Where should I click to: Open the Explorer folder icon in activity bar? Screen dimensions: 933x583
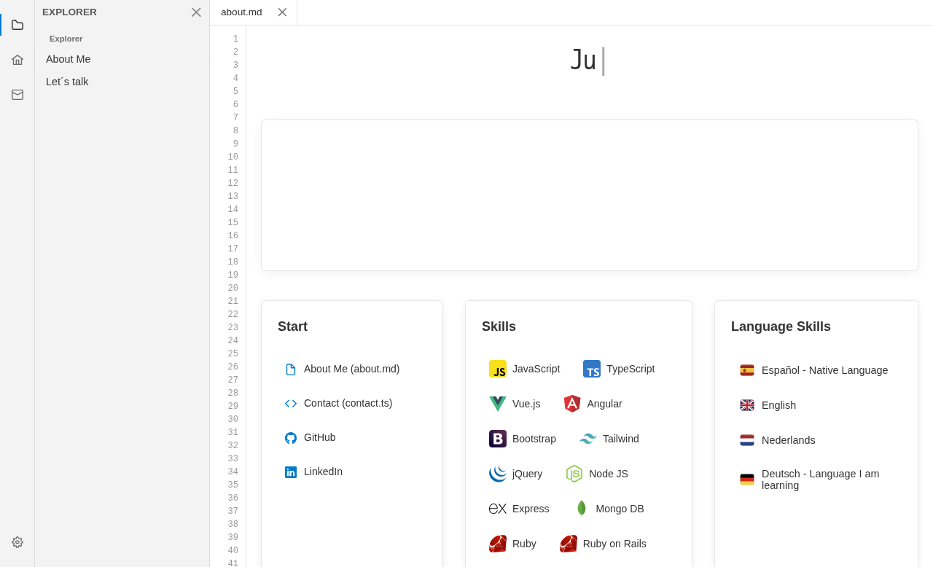pos(17,25)
